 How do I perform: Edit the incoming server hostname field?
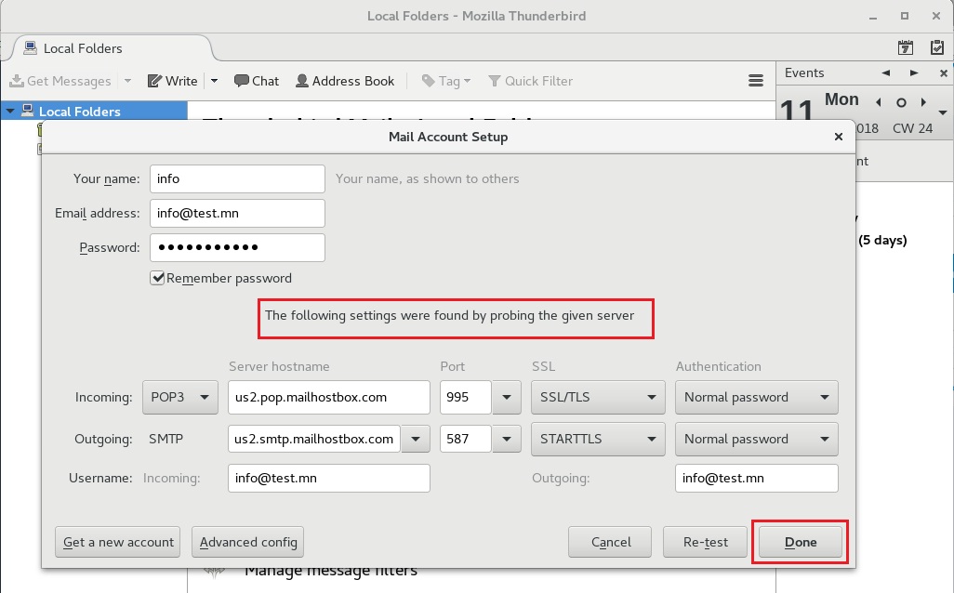[x=328, y=397]
